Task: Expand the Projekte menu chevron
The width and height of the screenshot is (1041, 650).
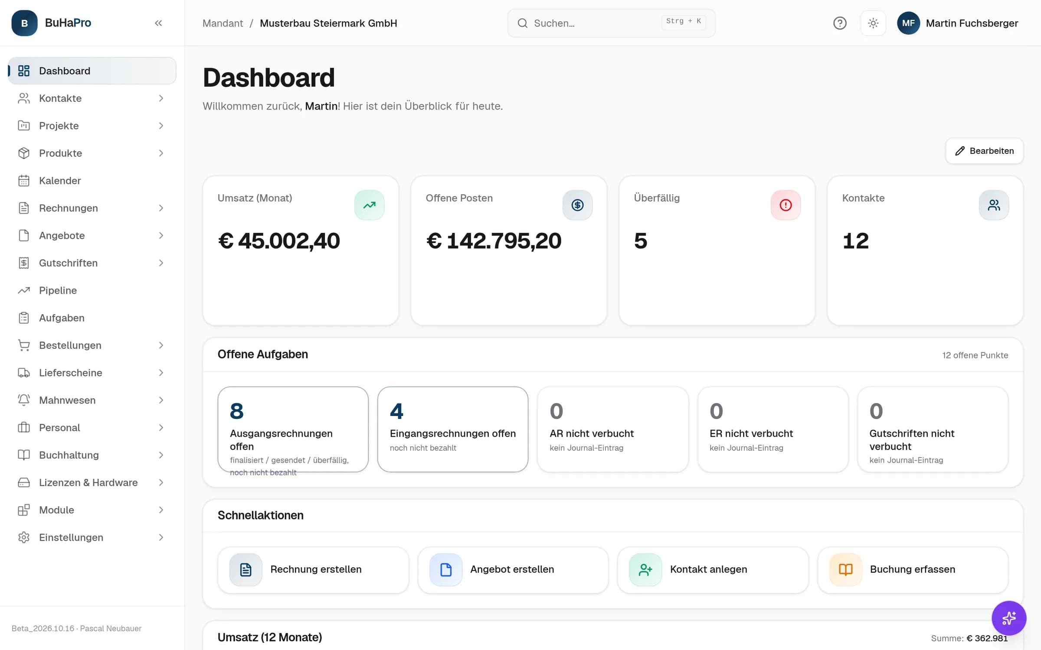Action: coord(161,126)
